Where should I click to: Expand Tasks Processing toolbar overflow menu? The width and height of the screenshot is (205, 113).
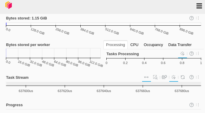[x=198, y=53]
